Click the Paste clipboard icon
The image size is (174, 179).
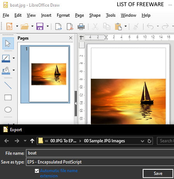(118, 26)
